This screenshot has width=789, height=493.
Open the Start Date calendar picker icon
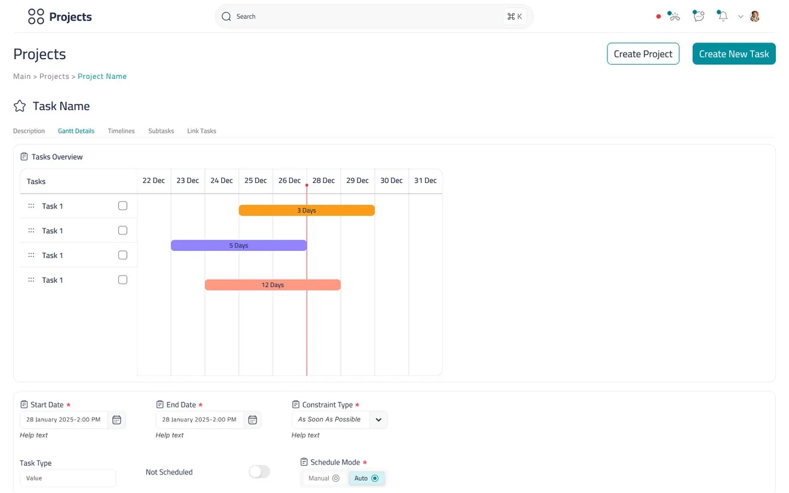tap(117, 419)
